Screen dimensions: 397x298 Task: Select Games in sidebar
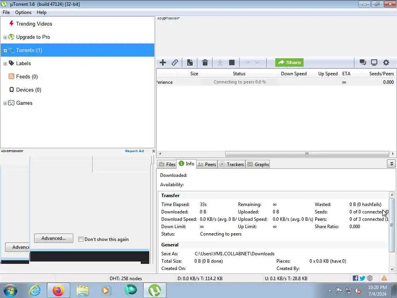24,103
